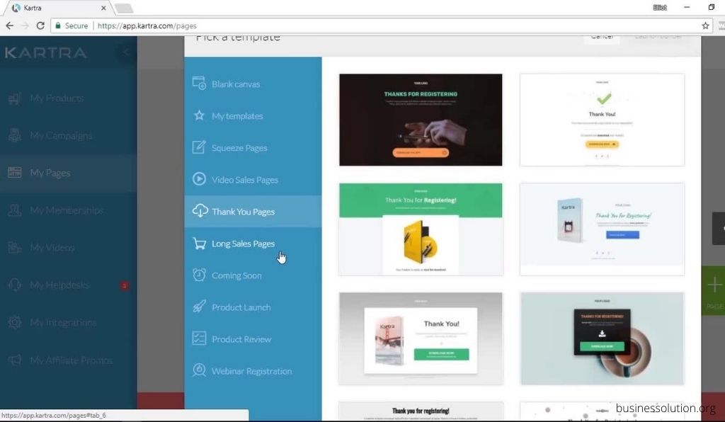Viewport: 725px width, 422px height.
Task: Go to My Affiliate Promos
Action: coord(69,360)
